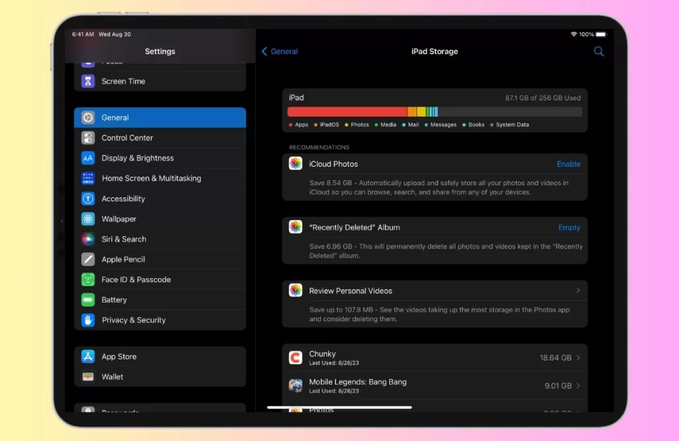679x441 pixels.
Task: Tap the iPad Storage title
Action: (434, 52)
